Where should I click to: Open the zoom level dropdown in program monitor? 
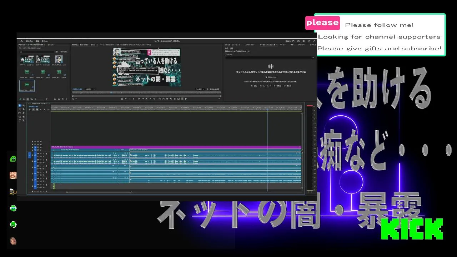click(90, 89)
